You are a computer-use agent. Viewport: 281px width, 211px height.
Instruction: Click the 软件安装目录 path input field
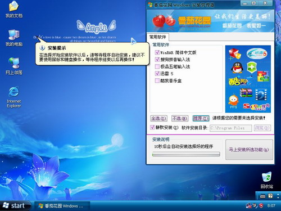click(230, 128)
